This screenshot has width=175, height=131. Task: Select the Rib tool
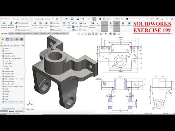(x=75, y=23)
